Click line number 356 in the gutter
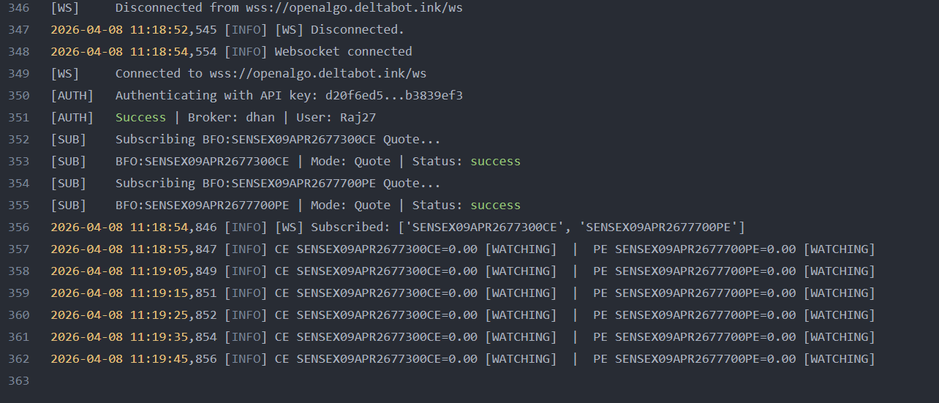 (x=18, y=227)
